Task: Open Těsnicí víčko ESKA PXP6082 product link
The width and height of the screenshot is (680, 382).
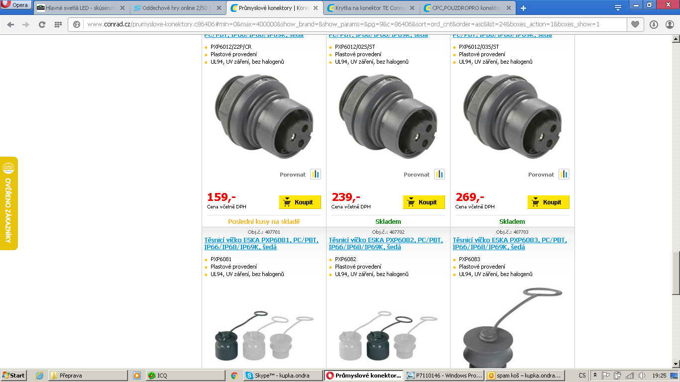Action: pos(386,243)
